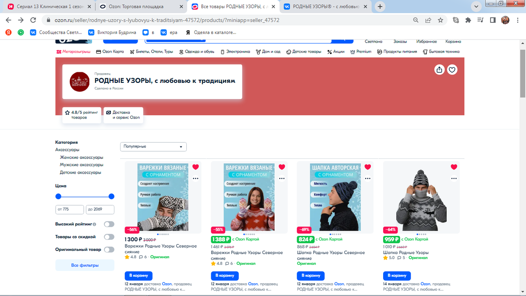This screenshot has width=526, height=296.
Task: Click Все фильтры button
Action: [x=85, y=265]
